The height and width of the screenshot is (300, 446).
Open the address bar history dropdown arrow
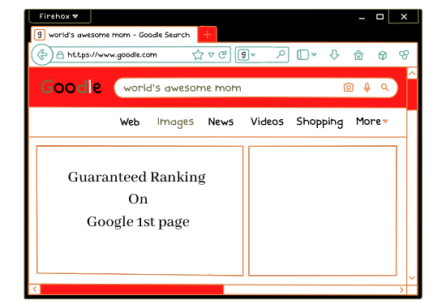211,55
